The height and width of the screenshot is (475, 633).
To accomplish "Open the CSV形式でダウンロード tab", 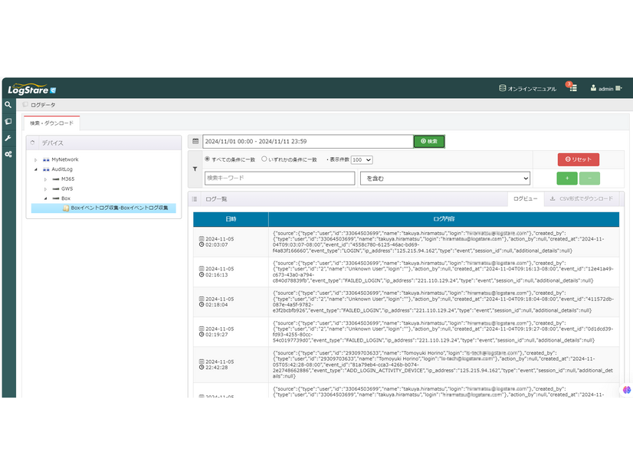I will coord(582,198).
